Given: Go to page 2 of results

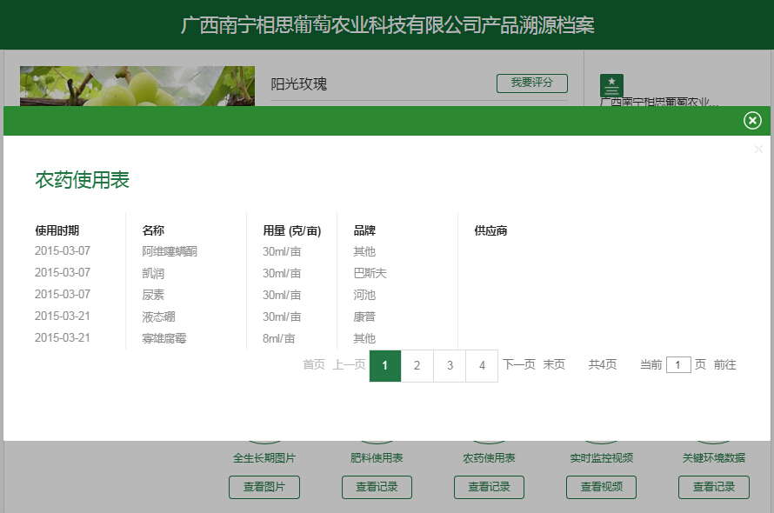Looking at the screenshot, I should [x=417, y=366].
